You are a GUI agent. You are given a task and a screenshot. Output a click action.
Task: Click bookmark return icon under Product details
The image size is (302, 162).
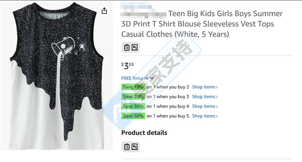click(x=135, y=147)
